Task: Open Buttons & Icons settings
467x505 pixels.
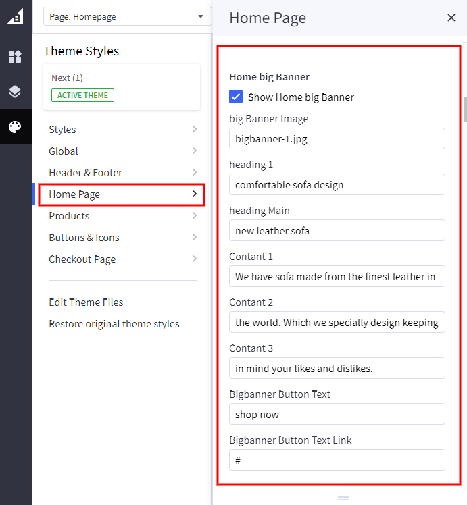Action: 122,238
